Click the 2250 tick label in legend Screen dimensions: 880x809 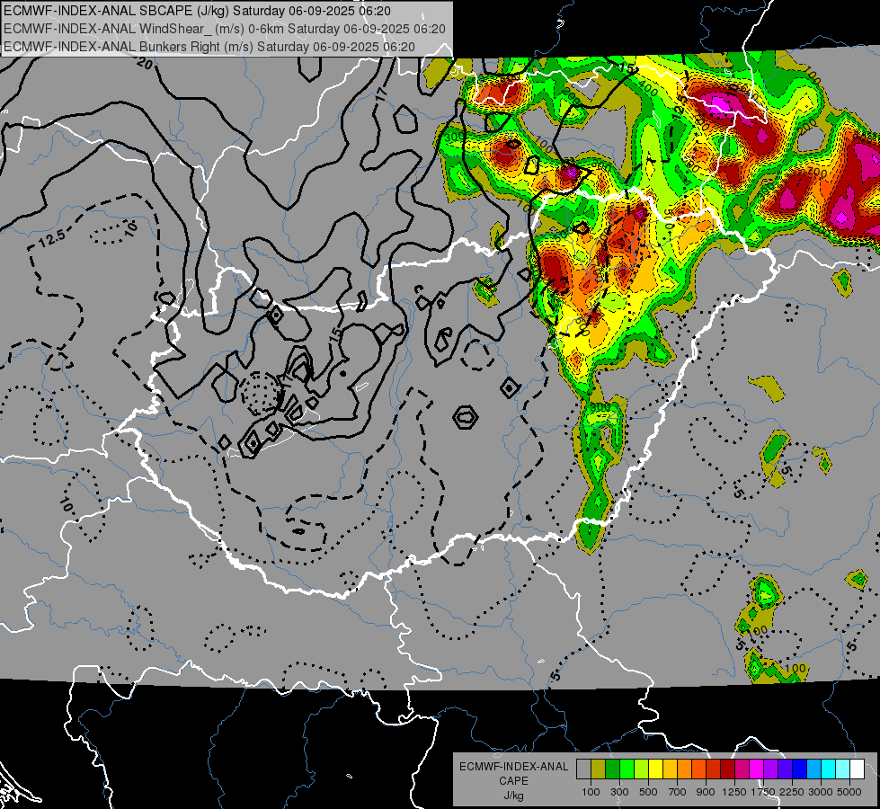(792, 792)
